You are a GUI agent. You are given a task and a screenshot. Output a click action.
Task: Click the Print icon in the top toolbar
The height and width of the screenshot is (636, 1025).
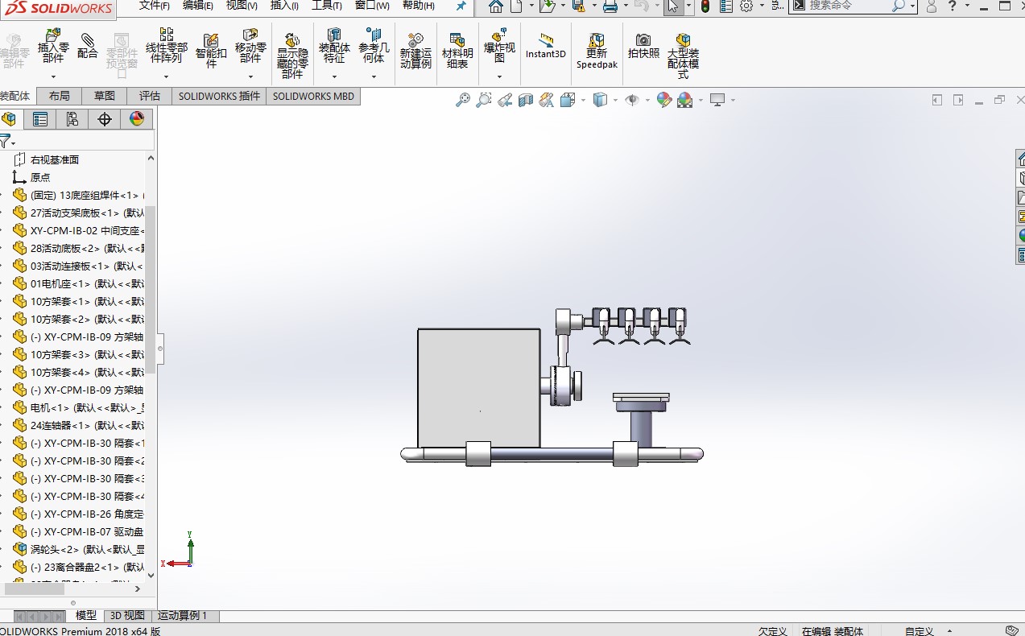(x=610, y=6)
